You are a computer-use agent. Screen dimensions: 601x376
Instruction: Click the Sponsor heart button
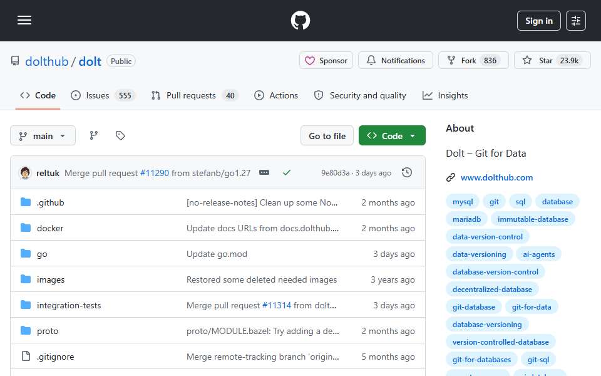(x=326, y=61)
